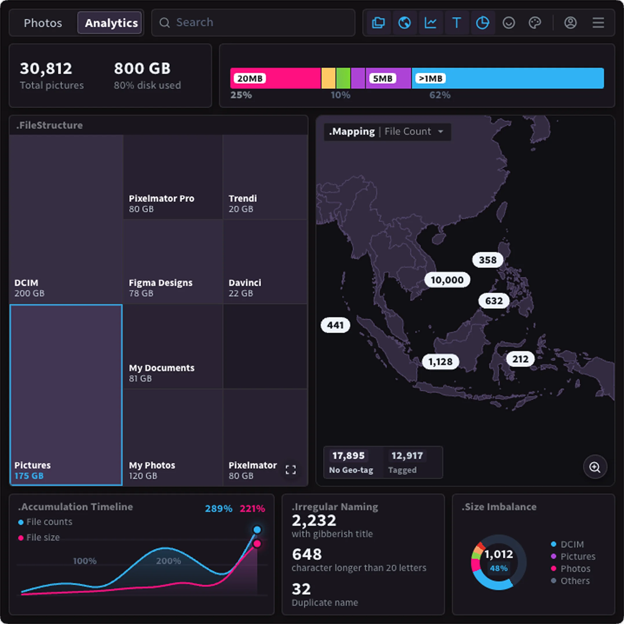This screenshot has height=624, width=624.
Task: Open the file structure copies icon
Action: point(379,23)
